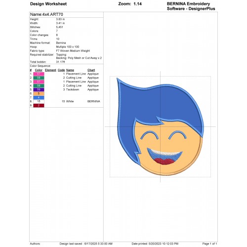
Task: Click the 'Zoom: 1.14' text
Action: point(130,4)
